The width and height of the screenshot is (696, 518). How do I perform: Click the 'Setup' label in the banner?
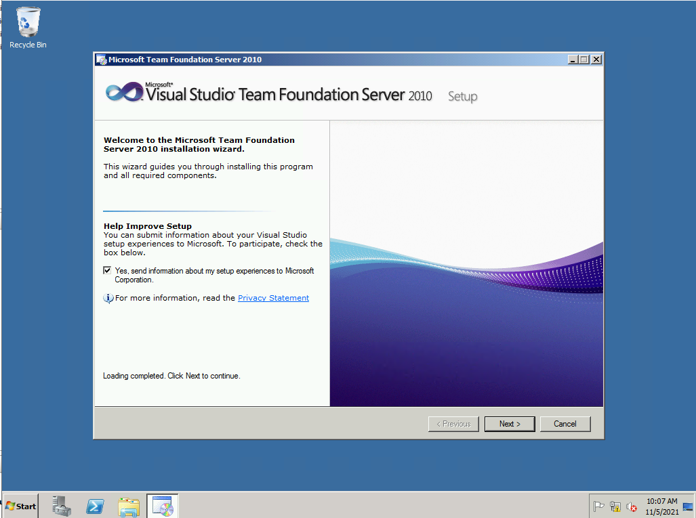tap(462, 96)
